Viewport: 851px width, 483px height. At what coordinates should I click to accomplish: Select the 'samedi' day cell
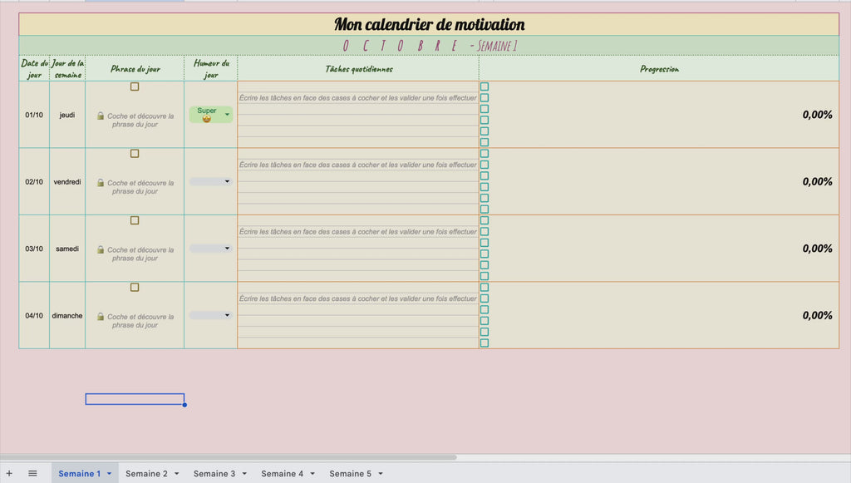(x=67, y=249)
